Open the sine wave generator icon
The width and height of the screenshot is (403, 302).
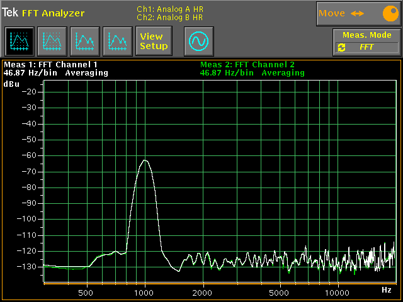coord(199,42)
